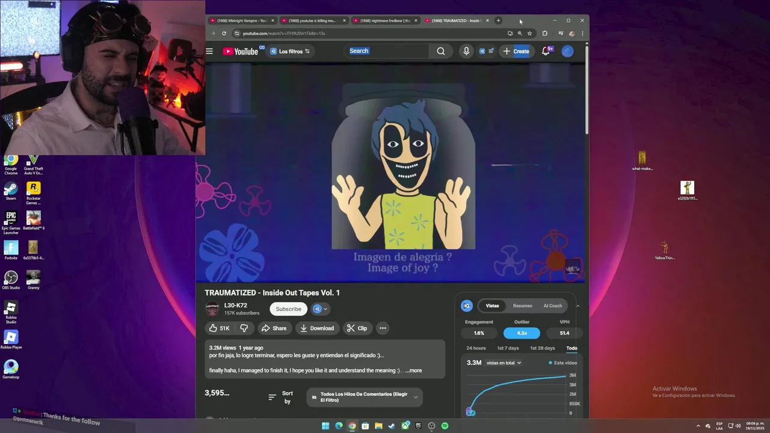Screen dimensions: 770x433
Task: Show hidden system tray icons
Action: [698, 426]
